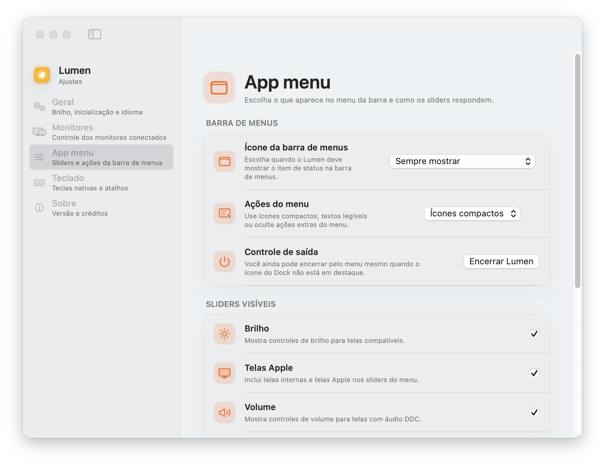The image size is (605, 466).
Task: Click the Volume speaker icon
Action: [225, 412]
